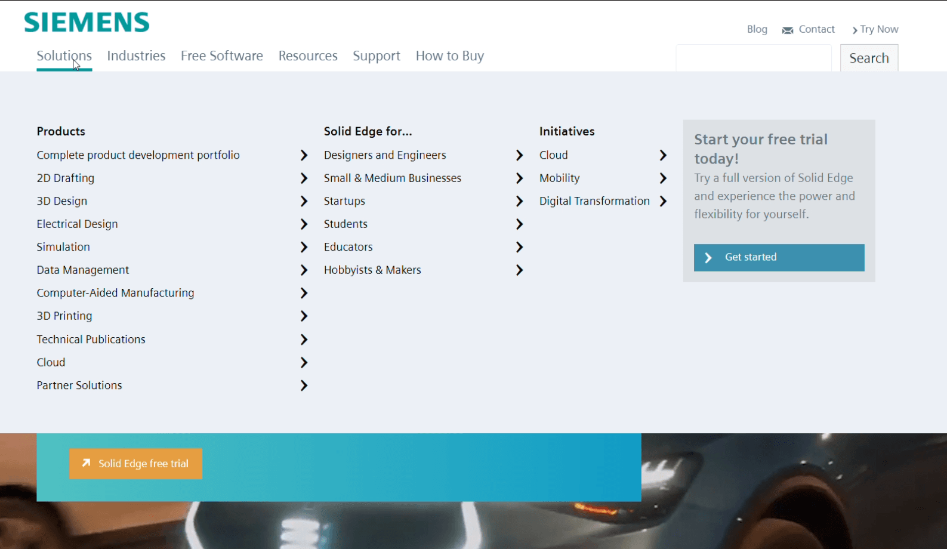Open Complete product development portfolio link
Image resolution: width=947 pixels, height=549 pixels.
(138, 155)
